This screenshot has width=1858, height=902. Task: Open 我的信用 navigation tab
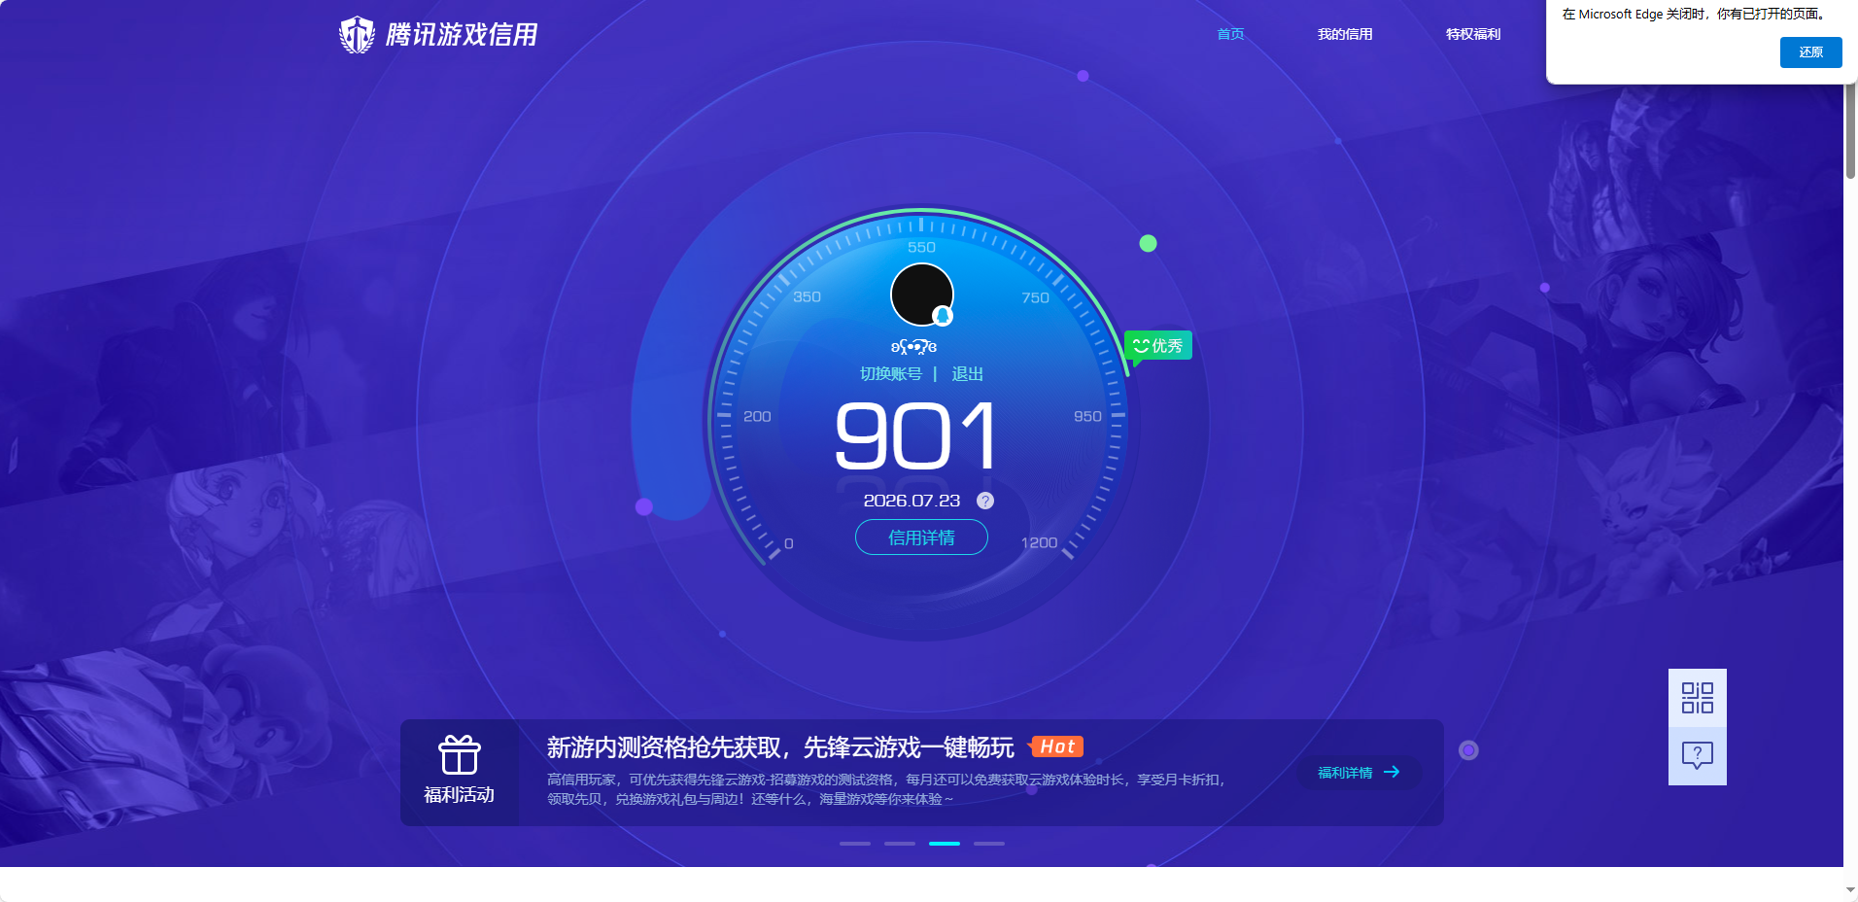click(x=1345, y=34)
